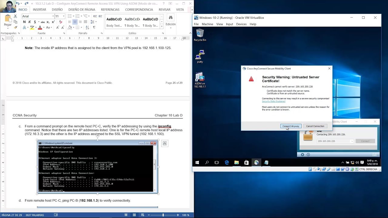Open Microsoft Edge from VM taskbar

coord(227,163)
